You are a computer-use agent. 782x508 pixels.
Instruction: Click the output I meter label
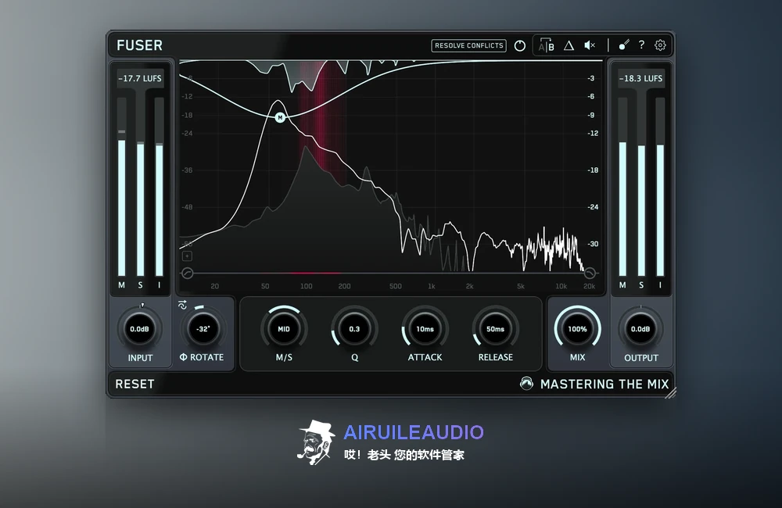(x=660, y=285)
